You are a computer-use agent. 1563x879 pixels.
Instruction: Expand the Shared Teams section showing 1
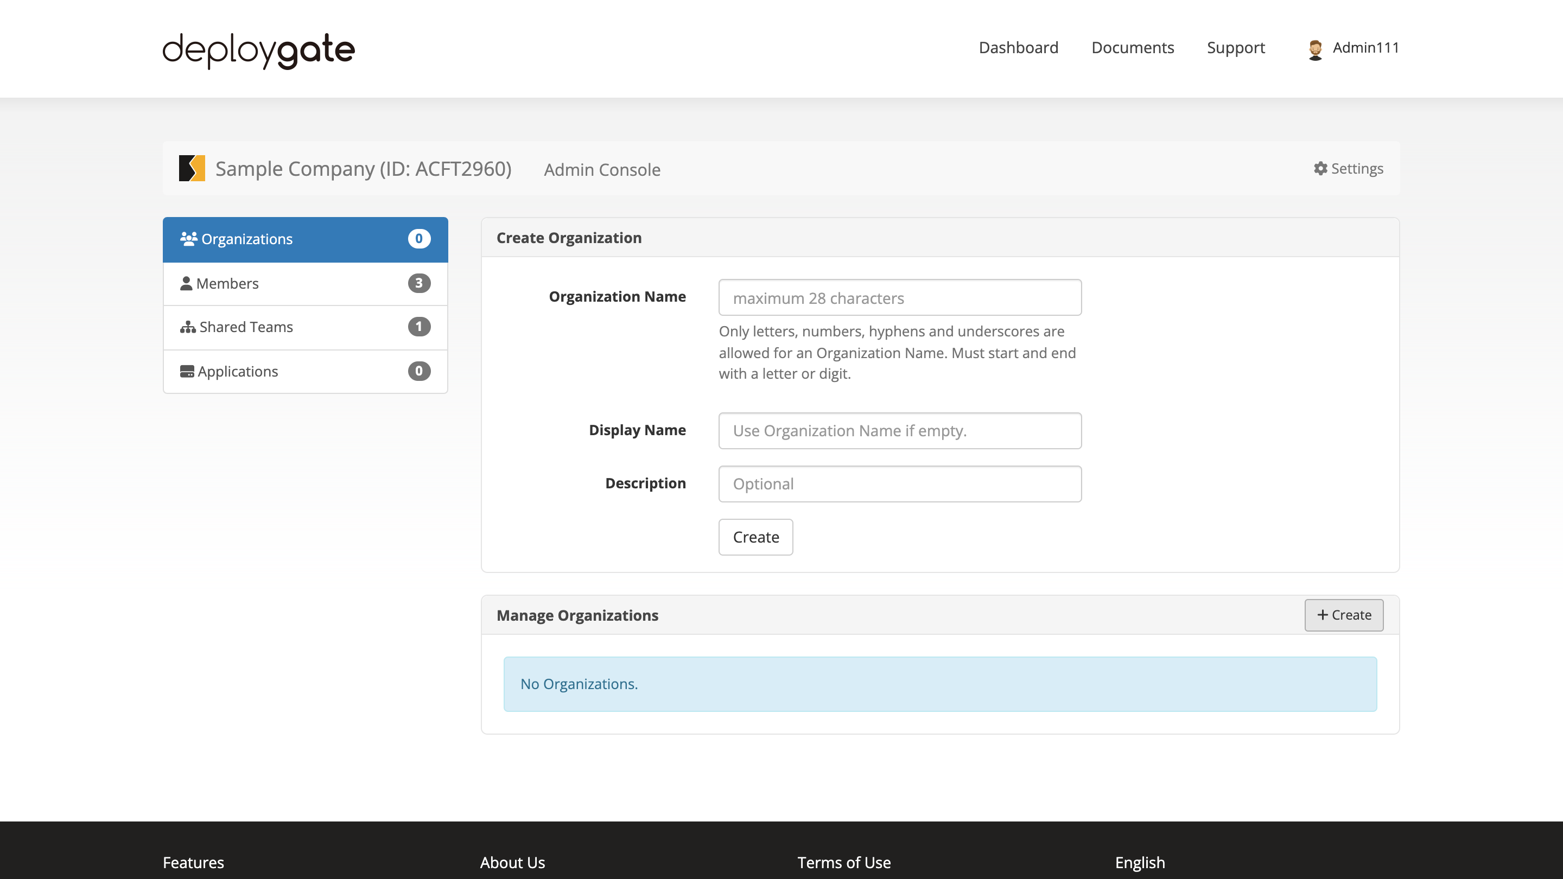coord(306,326)
